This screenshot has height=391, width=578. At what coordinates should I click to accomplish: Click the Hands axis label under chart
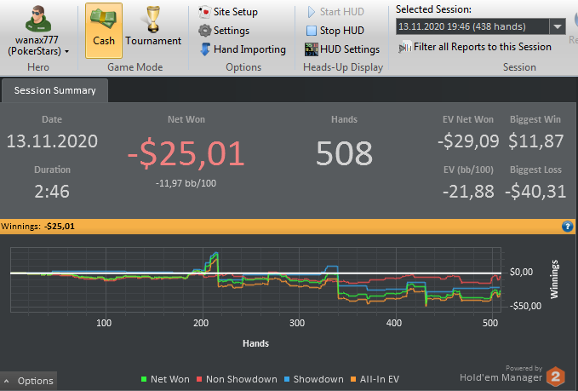255,343
